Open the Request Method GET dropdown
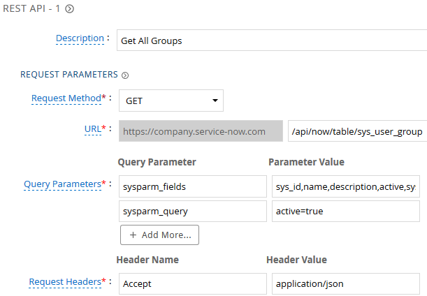Viewport: 427px width, 296px height. coord(171,101)
